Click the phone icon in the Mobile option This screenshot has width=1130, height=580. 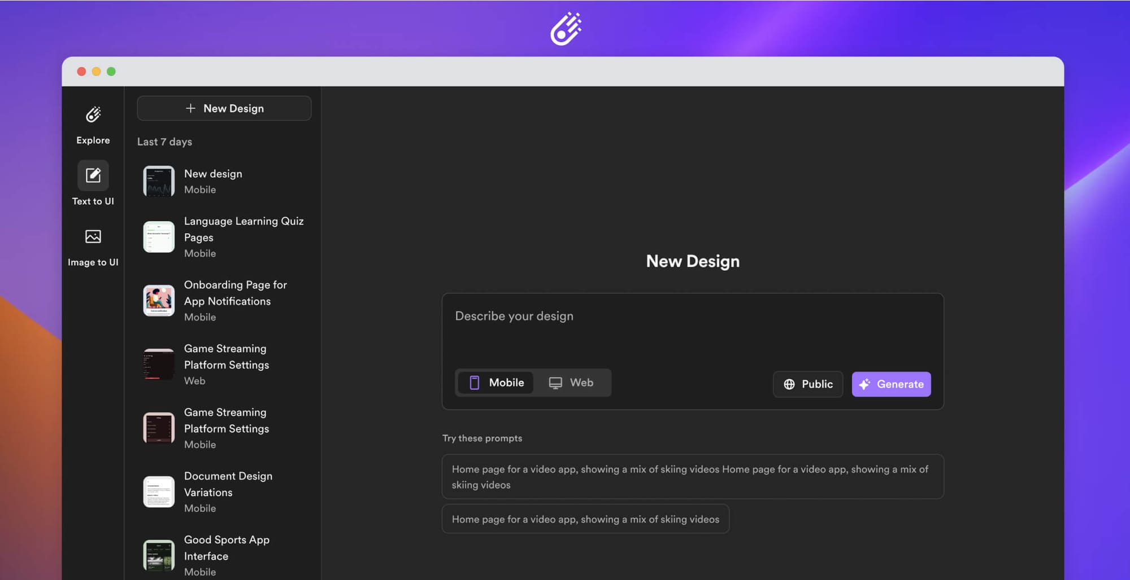point(475,383)
